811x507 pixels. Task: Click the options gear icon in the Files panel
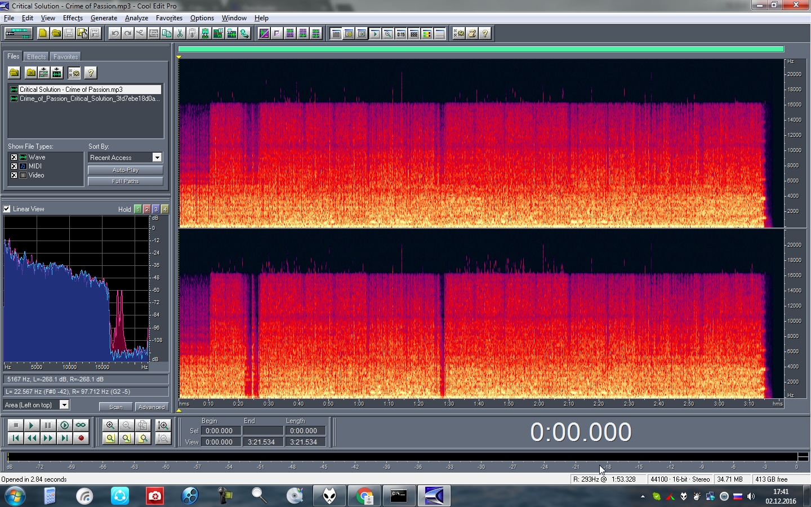74,73
